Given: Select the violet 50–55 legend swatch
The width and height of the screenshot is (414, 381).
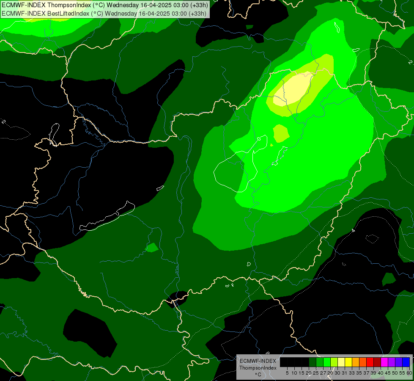Looking at the screenshot, I should pyautogui.click(x=399, y=362).
